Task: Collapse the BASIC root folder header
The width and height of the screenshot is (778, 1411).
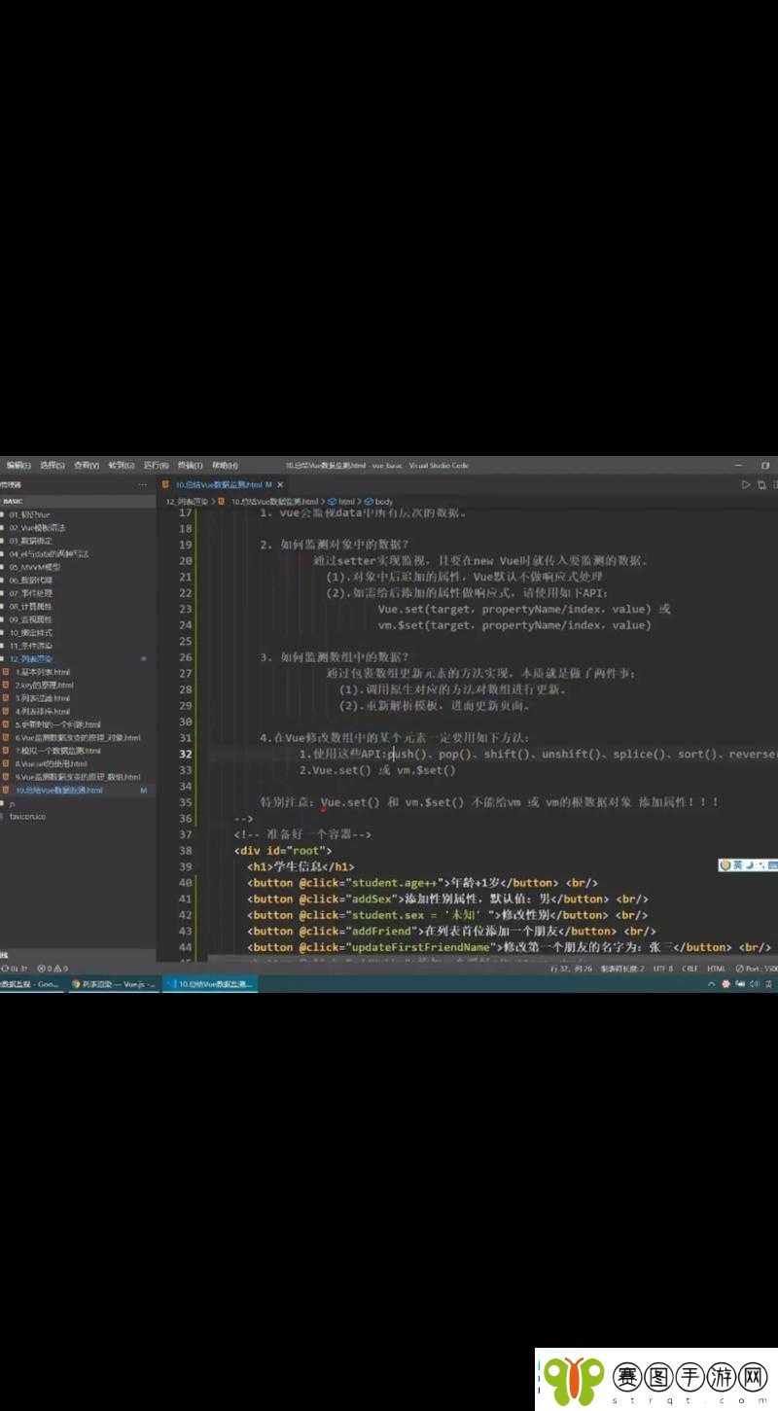Action: click(x=77, y=501)
